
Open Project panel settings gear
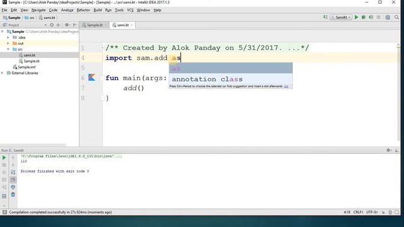pyautogui.click(x=67, y=25)
